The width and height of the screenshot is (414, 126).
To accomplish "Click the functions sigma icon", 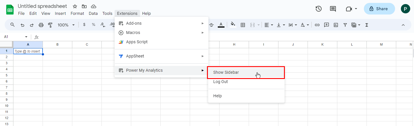I will [x=367, y=25].
